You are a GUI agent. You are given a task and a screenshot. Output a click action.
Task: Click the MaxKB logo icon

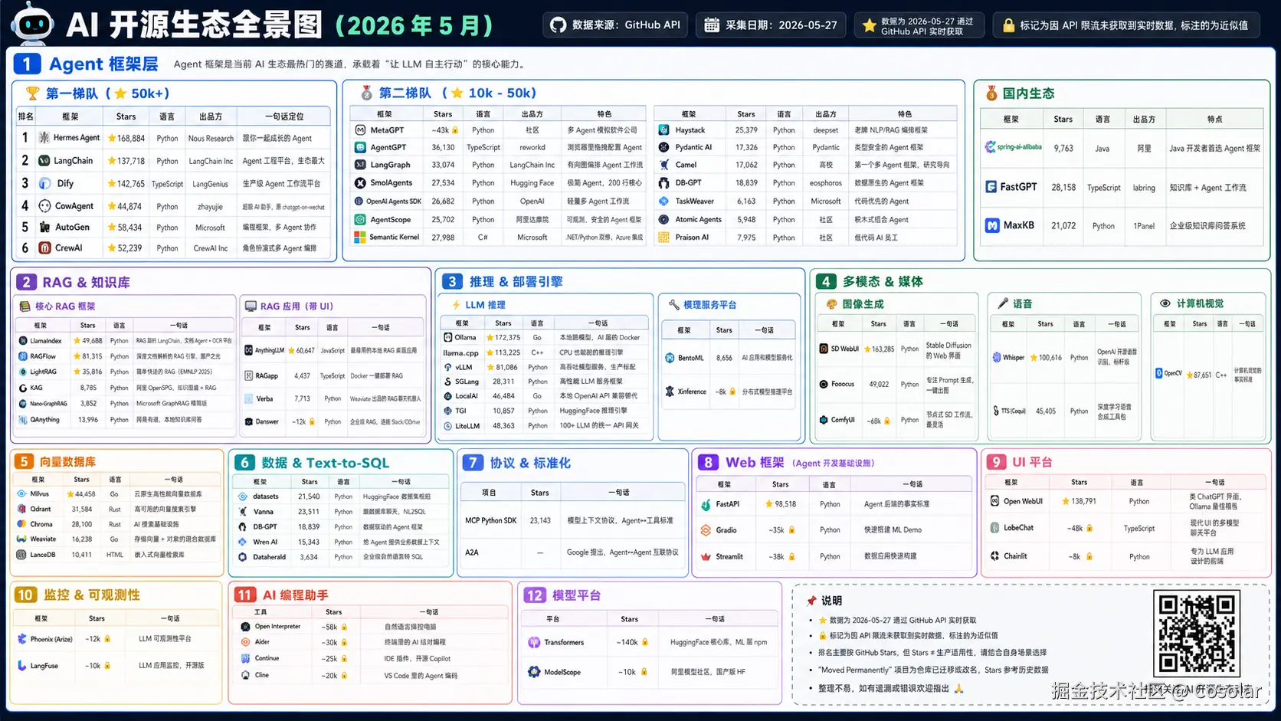[992, 226]
